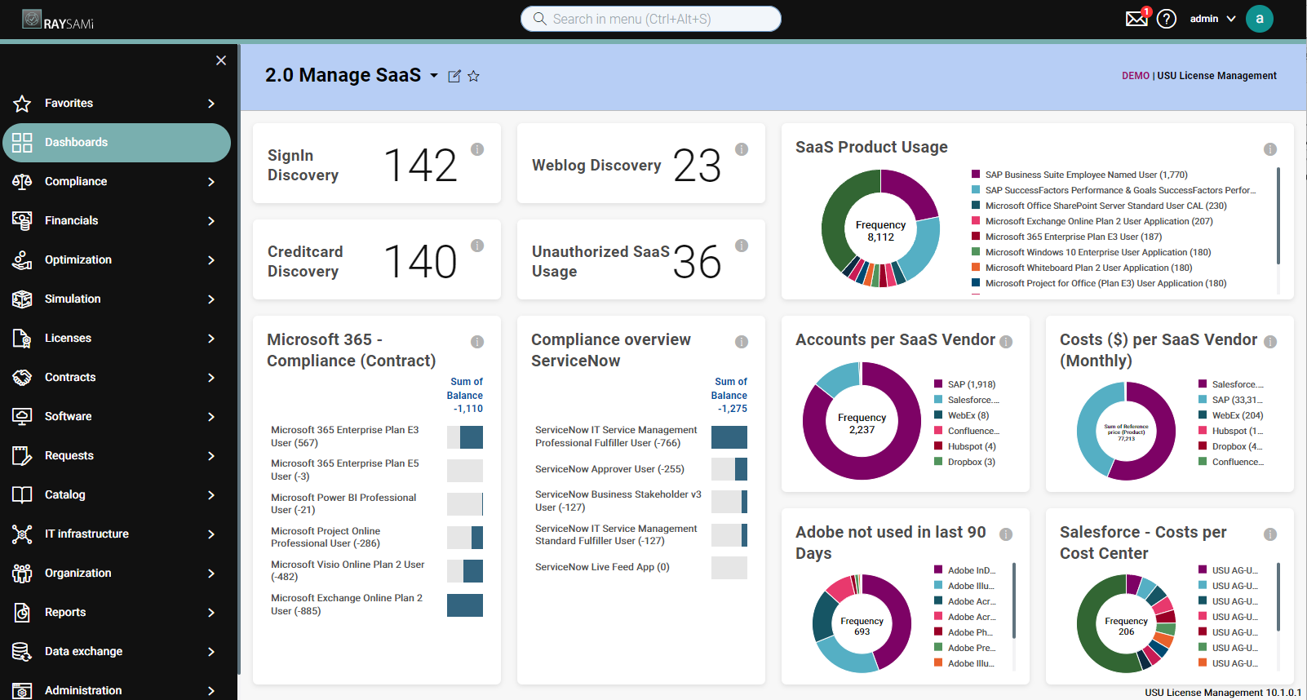
Task: Click the Financials icon in sidebar
Action: tap(22, 221)
